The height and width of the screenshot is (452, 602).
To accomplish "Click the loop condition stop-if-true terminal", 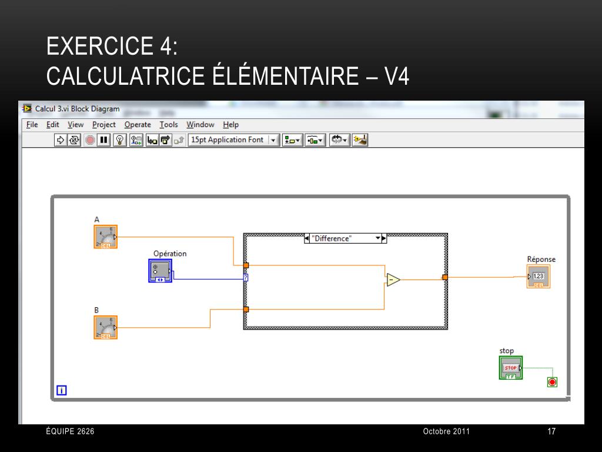I will [552, 382].
